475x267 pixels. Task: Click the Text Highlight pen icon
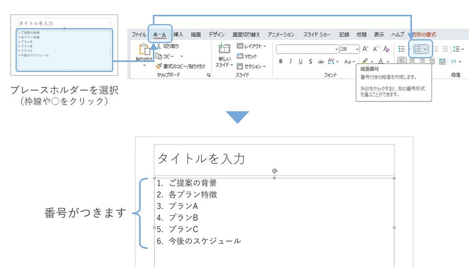(x=365, y=61)
